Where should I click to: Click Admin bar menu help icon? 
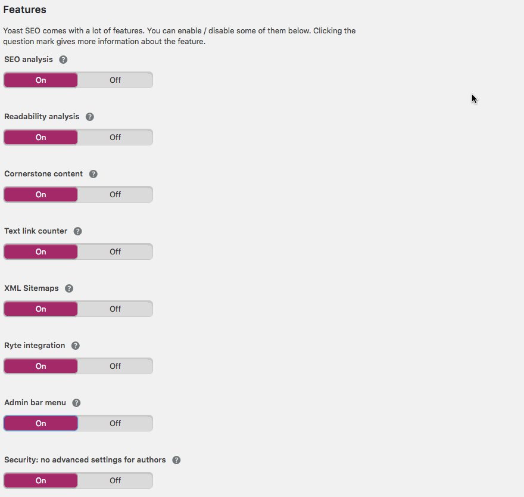click(x=76, y=403)
